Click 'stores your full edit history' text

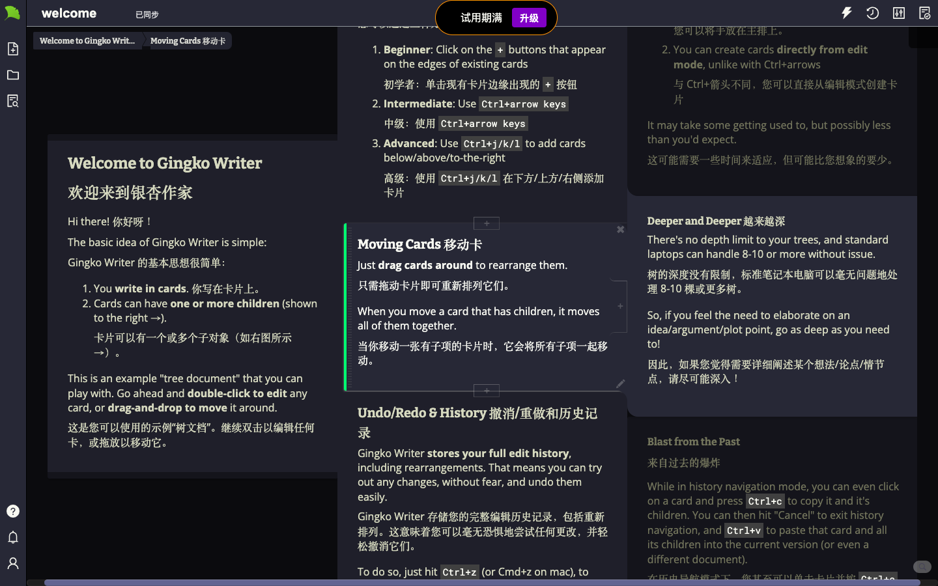pyautogui.click(x=498, y=453)
